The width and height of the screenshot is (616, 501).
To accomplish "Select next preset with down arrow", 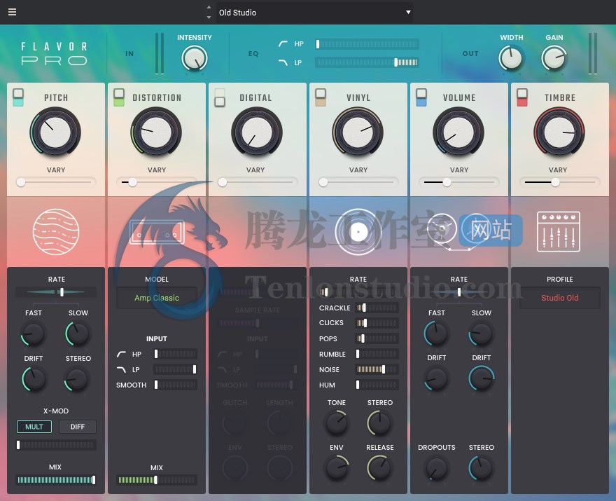I will pos(209,18).
